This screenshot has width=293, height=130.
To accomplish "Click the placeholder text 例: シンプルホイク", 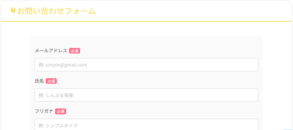I will (x=58, y=125).
